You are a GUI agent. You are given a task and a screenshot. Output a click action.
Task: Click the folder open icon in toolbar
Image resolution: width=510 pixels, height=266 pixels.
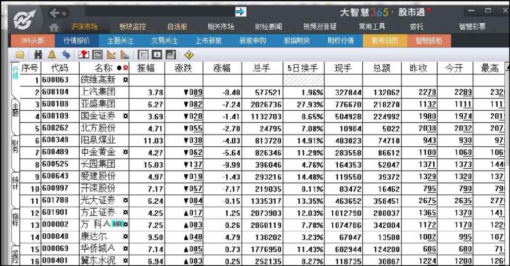click(x=20, y=54)
